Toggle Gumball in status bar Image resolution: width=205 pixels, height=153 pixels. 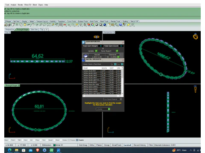pos(127,145)
